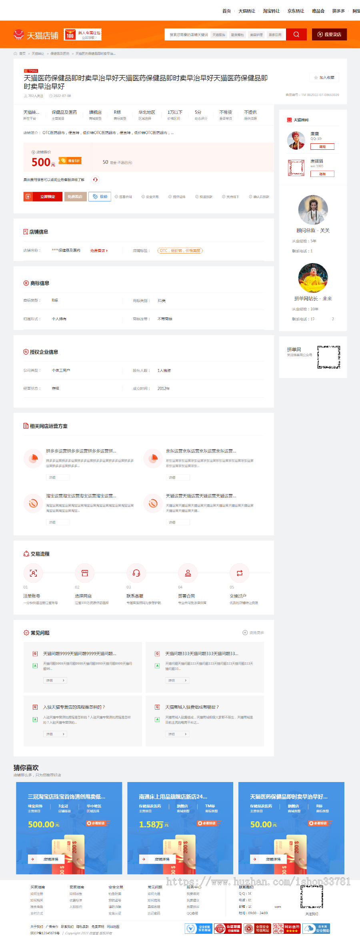Image resolution: width=360 pixels, height=939 pixels.
Task: Click the 签署合同 stamp step icon
Action: click(188, 573)
